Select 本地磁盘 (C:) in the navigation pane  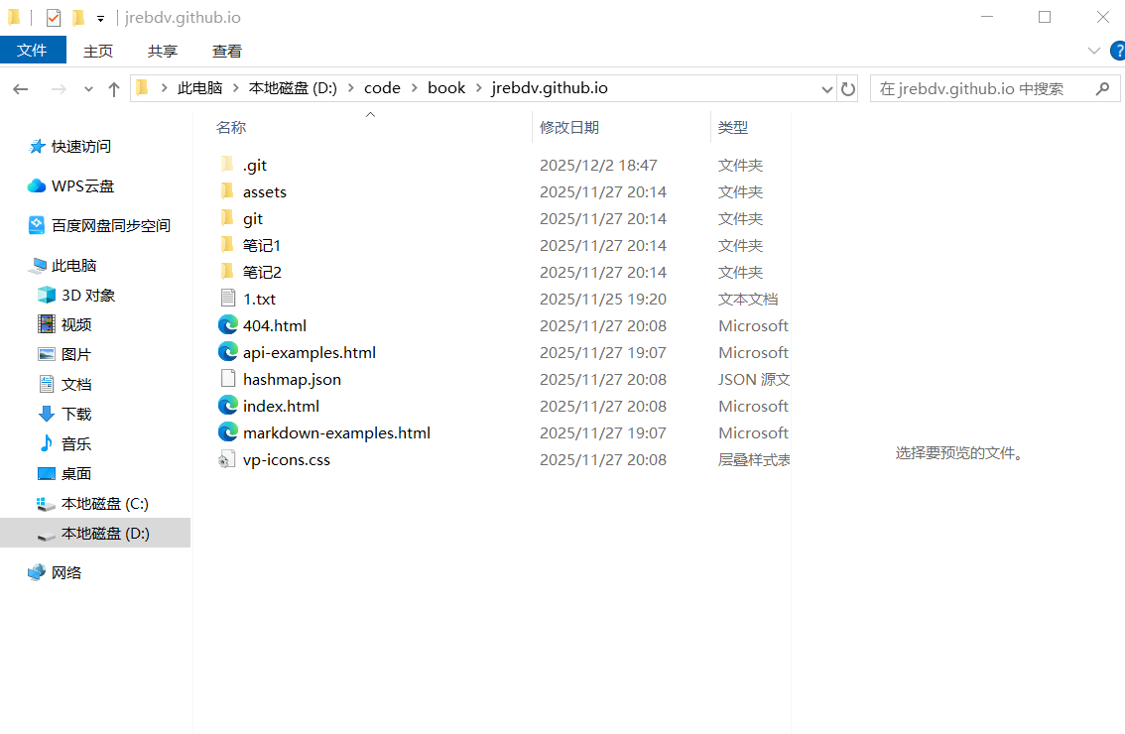(x=104, y=503)
